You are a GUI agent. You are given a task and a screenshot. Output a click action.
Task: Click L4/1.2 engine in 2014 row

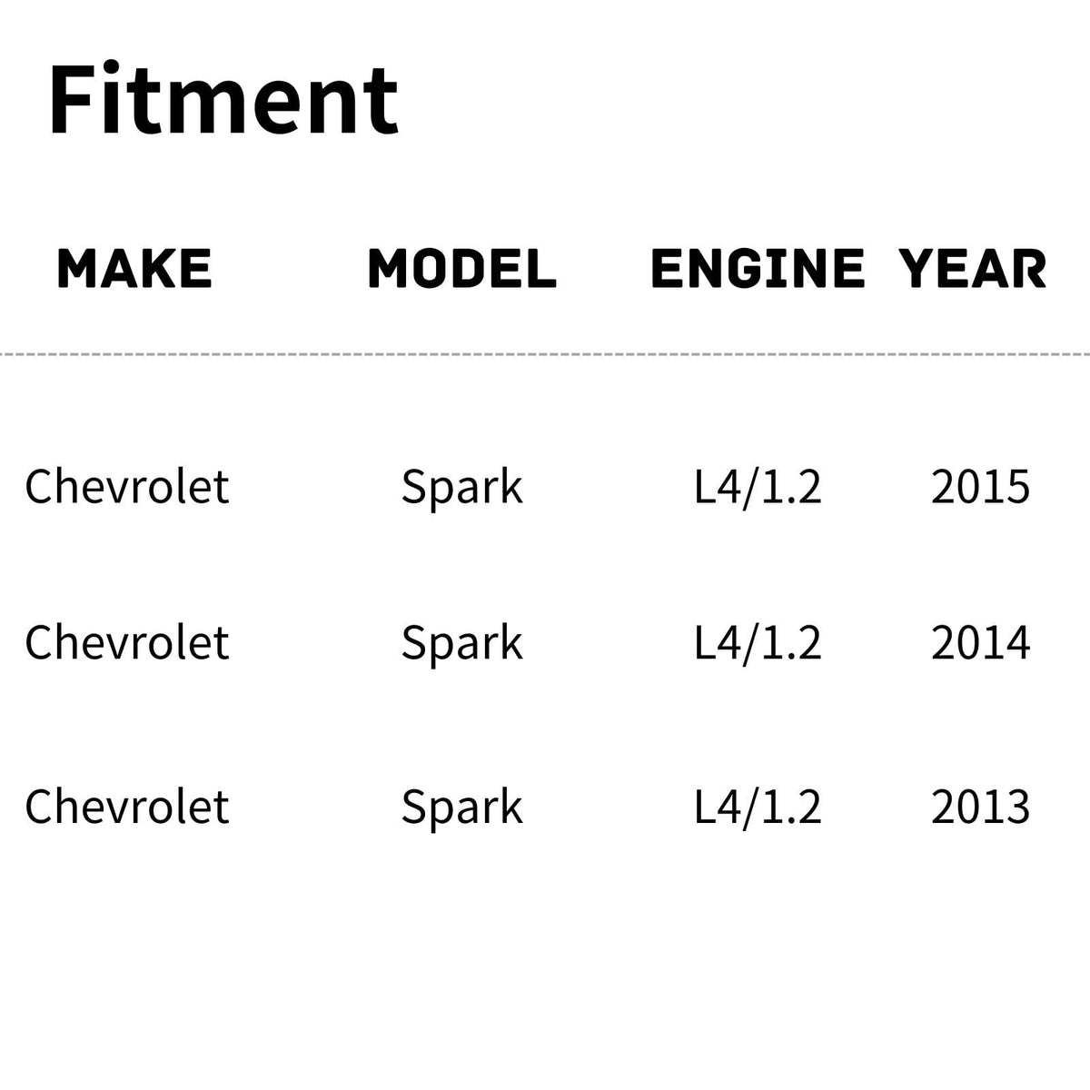point(758,643)
